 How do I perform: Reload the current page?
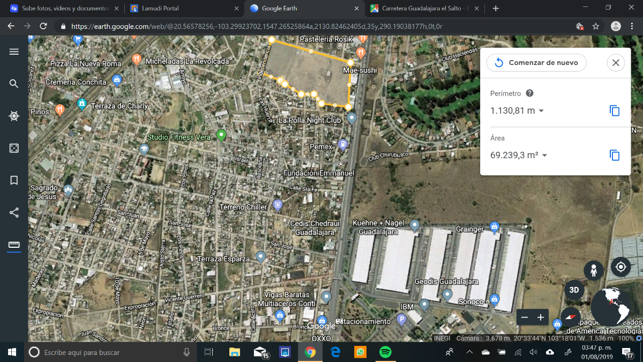[x=43, y=26]
